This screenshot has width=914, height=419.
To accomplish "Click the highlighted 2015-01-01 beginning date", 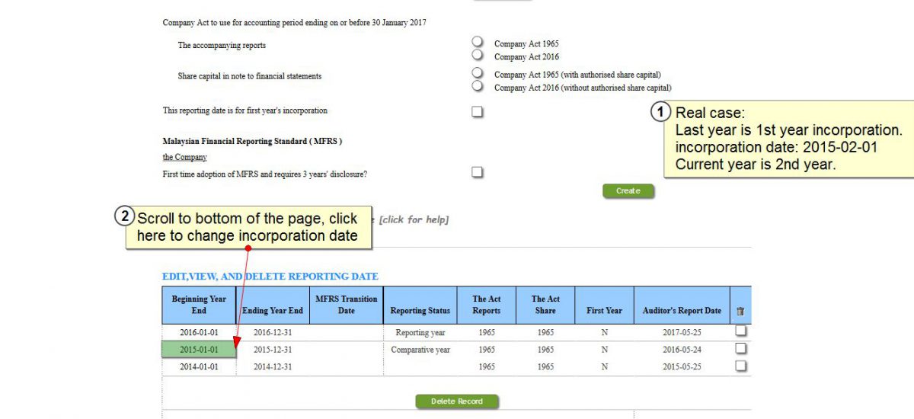I will pyautogui.click(x=199, y=350).
